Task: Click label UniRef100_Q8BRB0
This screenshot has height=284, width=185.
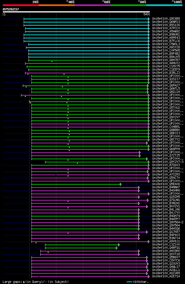Action: click(166, 130)
